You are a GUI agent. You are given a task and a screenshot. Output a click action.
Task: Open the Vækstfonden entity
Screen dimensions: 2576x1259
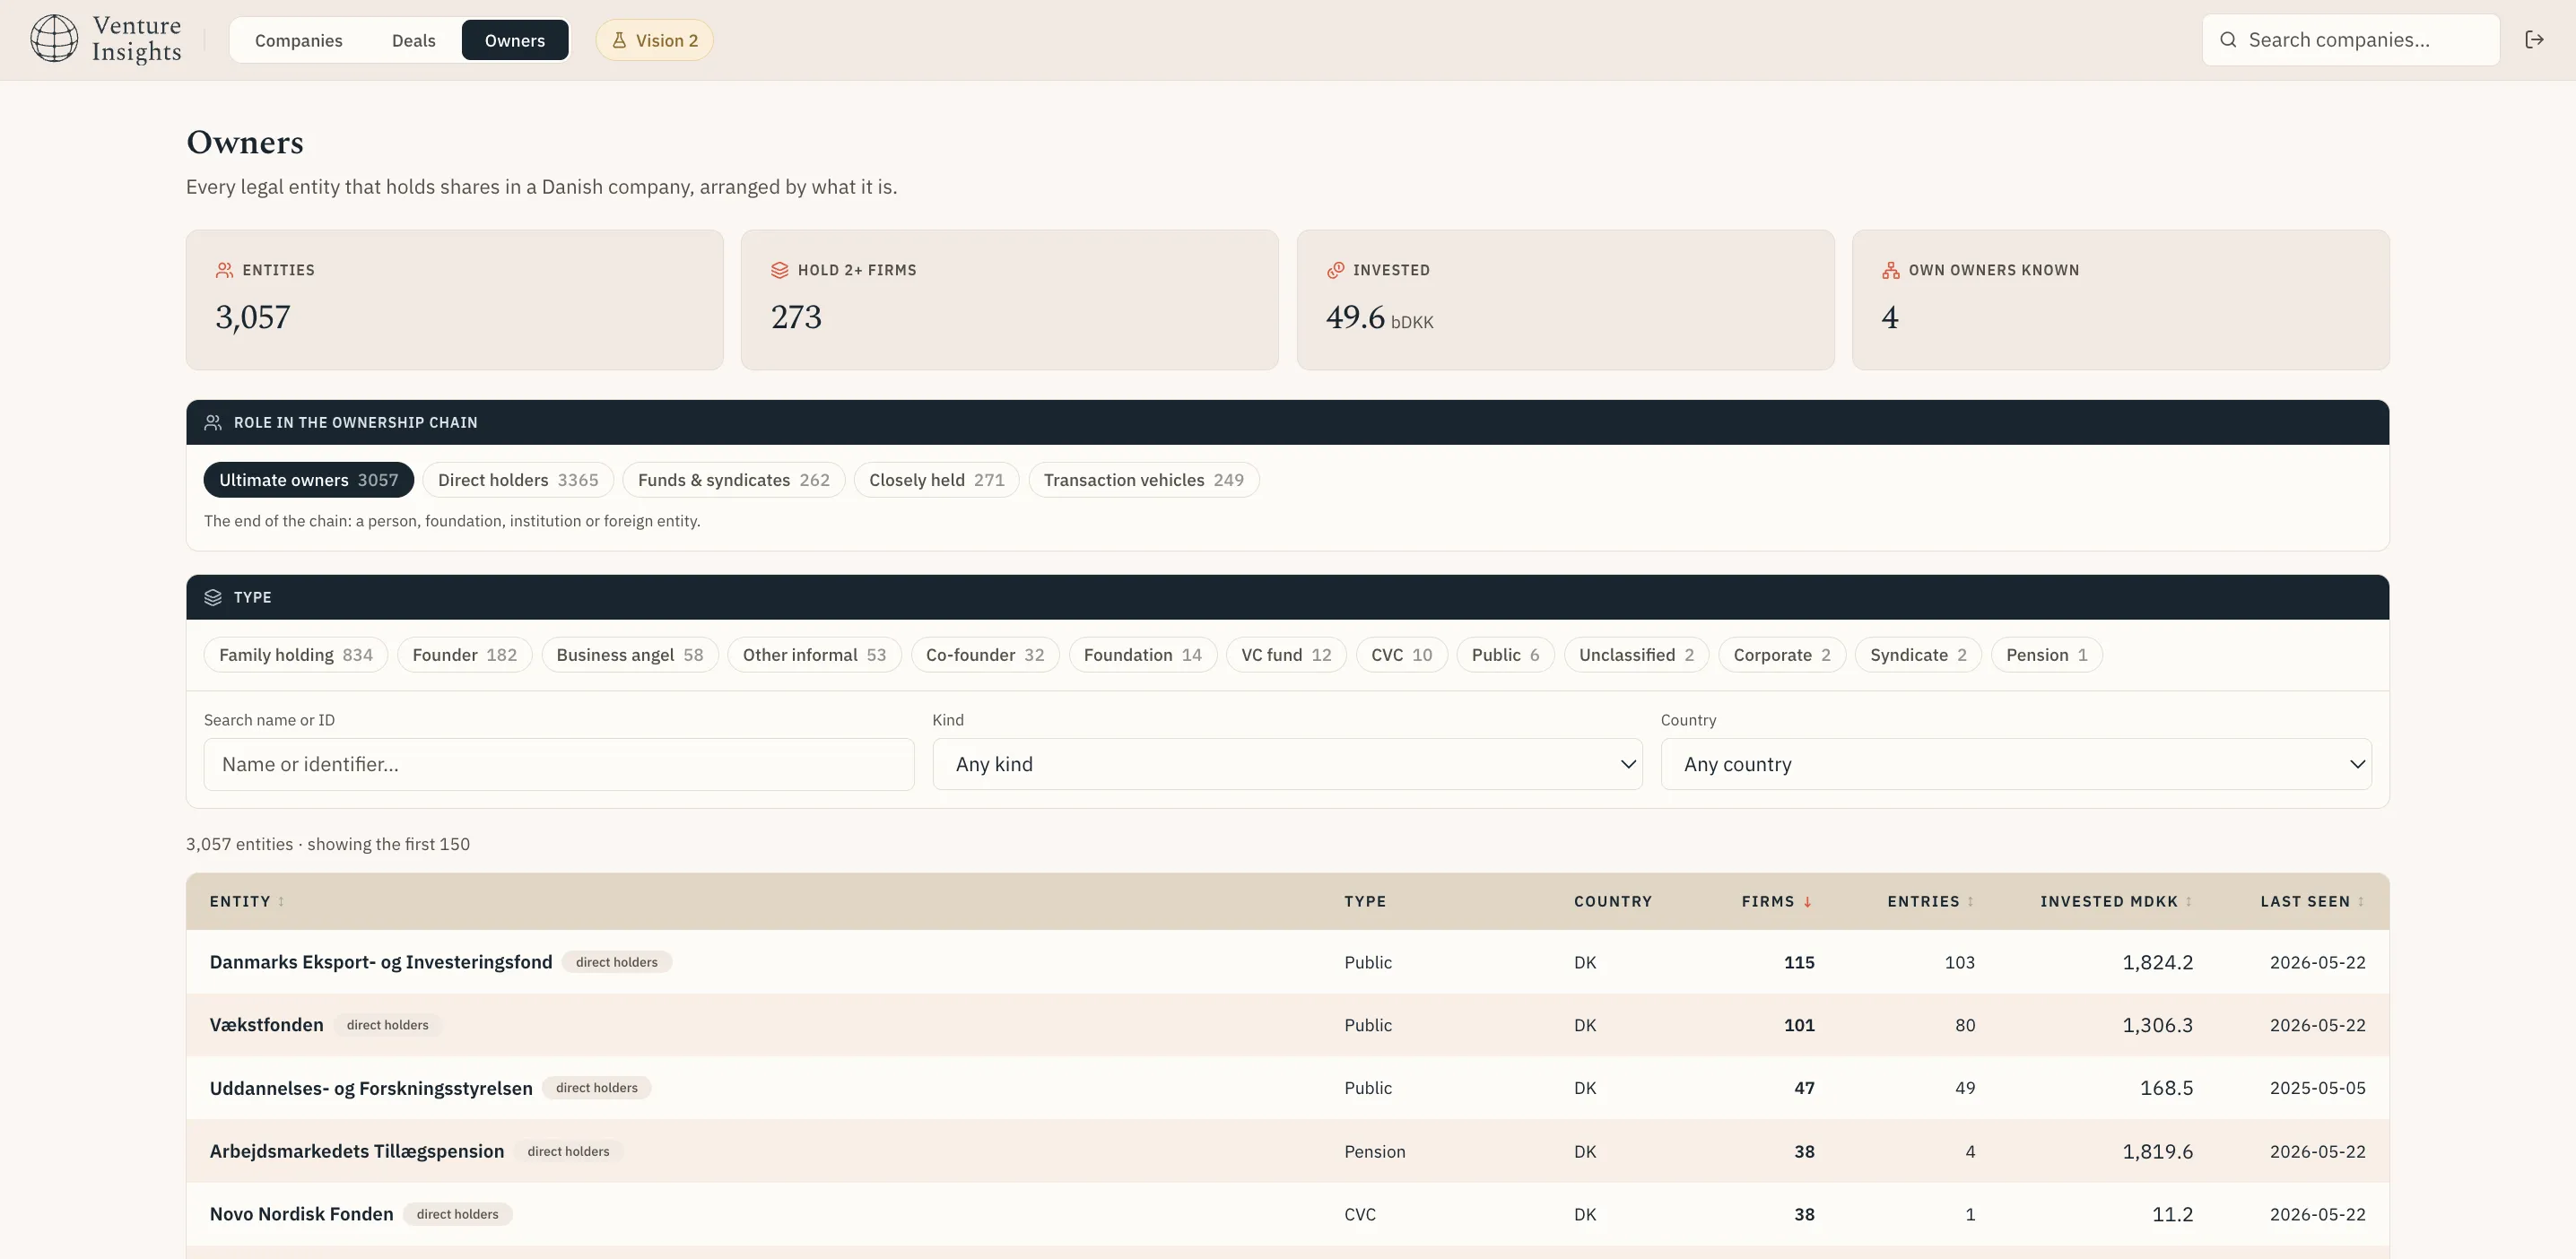coord(267,1025)
